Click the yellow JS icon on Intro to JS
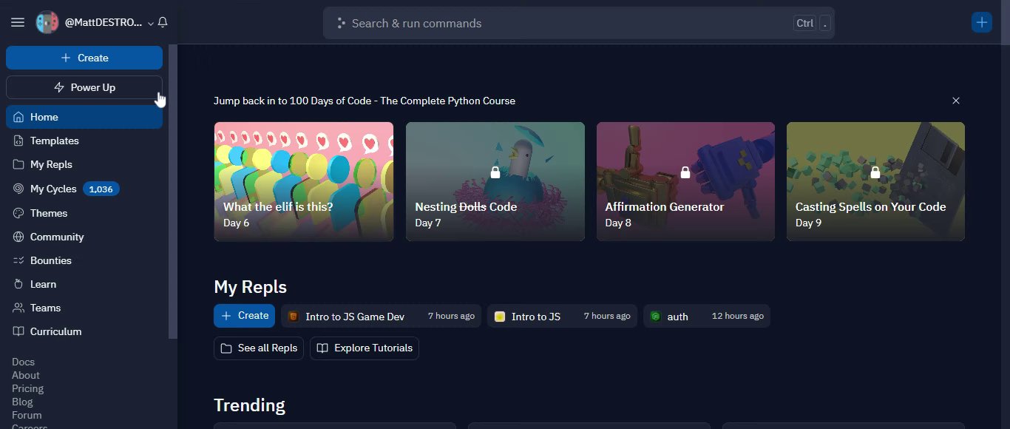The image size is (1010, 429). pyautogui.click(x=500, y=317)
